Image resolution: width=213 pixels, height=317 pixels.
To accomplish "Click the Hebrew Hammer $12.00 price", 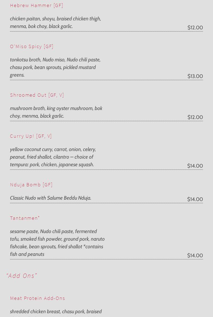I will coord(195,28).
